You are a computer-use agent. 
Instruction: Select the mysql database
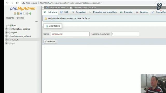coord(14,33)
